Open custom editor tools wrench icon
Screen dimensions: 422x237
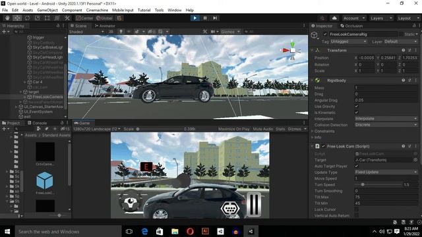pos(67,18)
